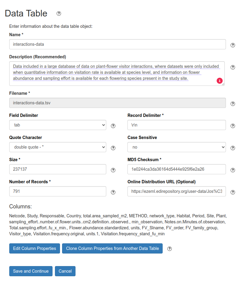Open help for Clone Column Properties
This screenshot has width=248, height=287.
click(x=170, y=249)
